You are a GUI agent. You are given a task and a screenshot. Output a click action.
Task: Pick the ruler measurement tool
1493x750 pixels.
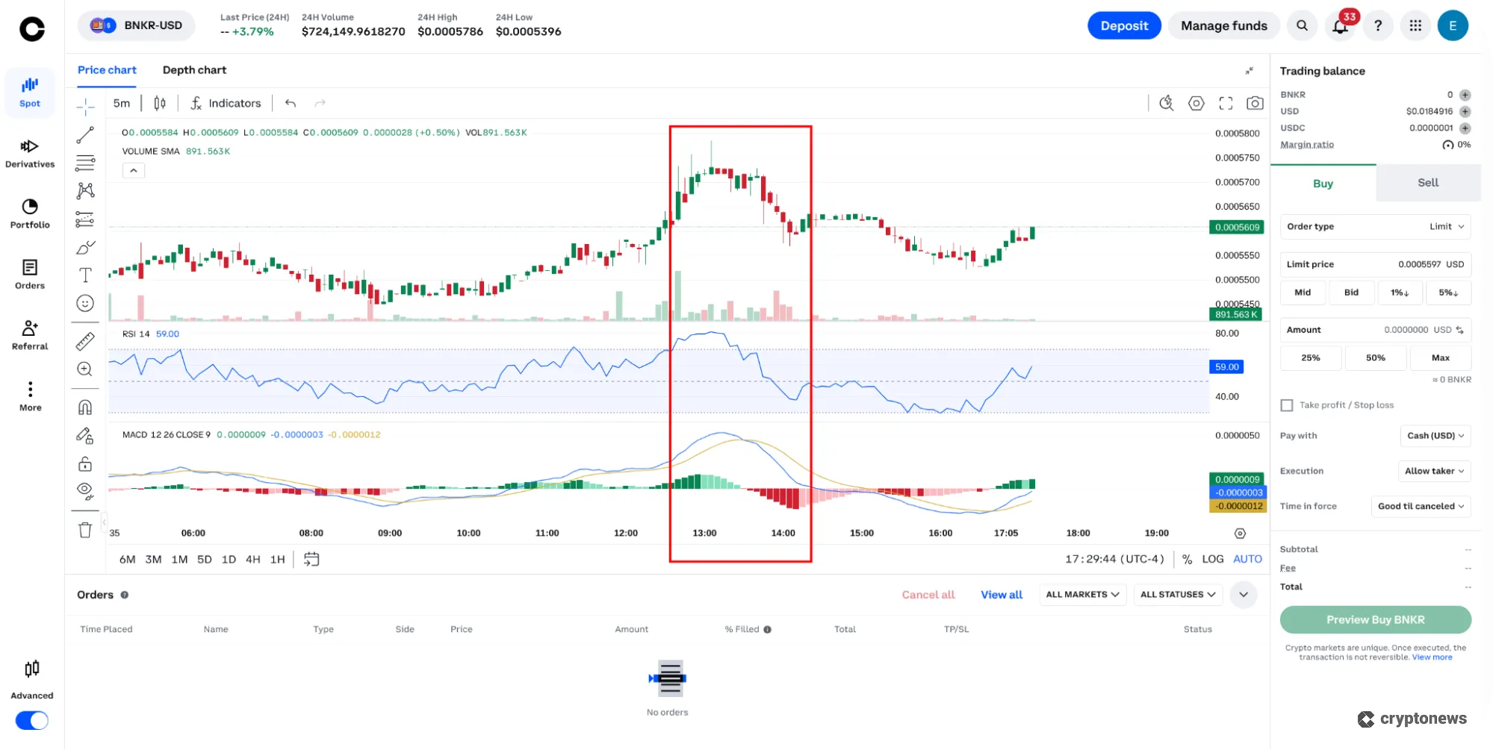click(x=85, y=341)
